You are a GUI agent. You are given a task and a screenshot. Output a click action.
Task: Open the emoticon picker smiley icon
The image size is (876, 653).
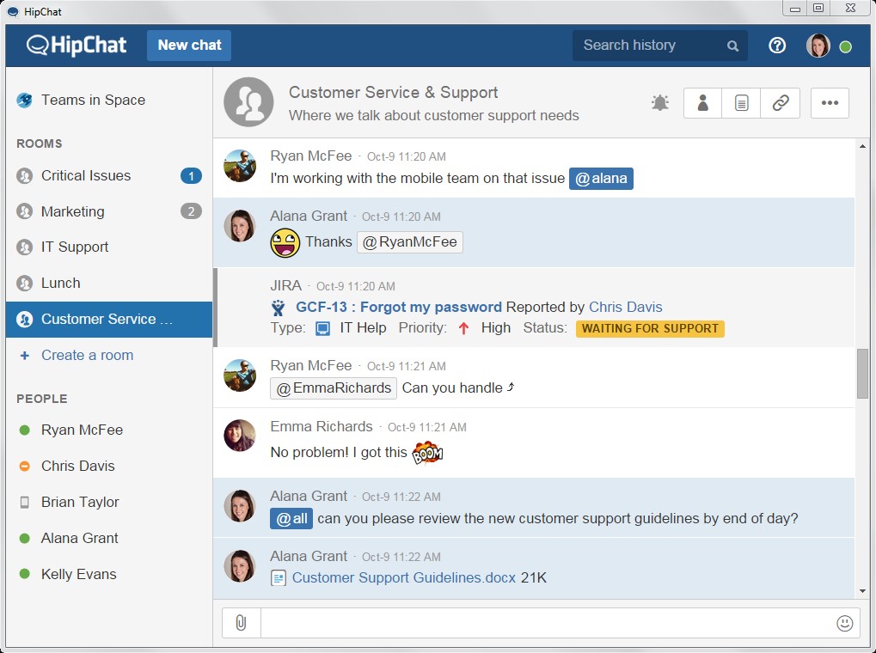click(x=844, y=624)
